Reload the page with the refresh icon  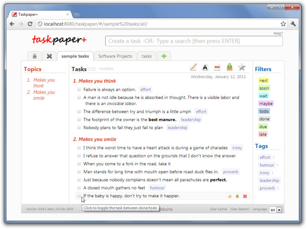pyautogui.click(x=30, y=24)
